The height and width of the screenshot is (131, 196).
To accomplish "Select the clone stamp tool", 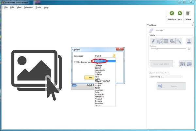I will click(189, 41).
